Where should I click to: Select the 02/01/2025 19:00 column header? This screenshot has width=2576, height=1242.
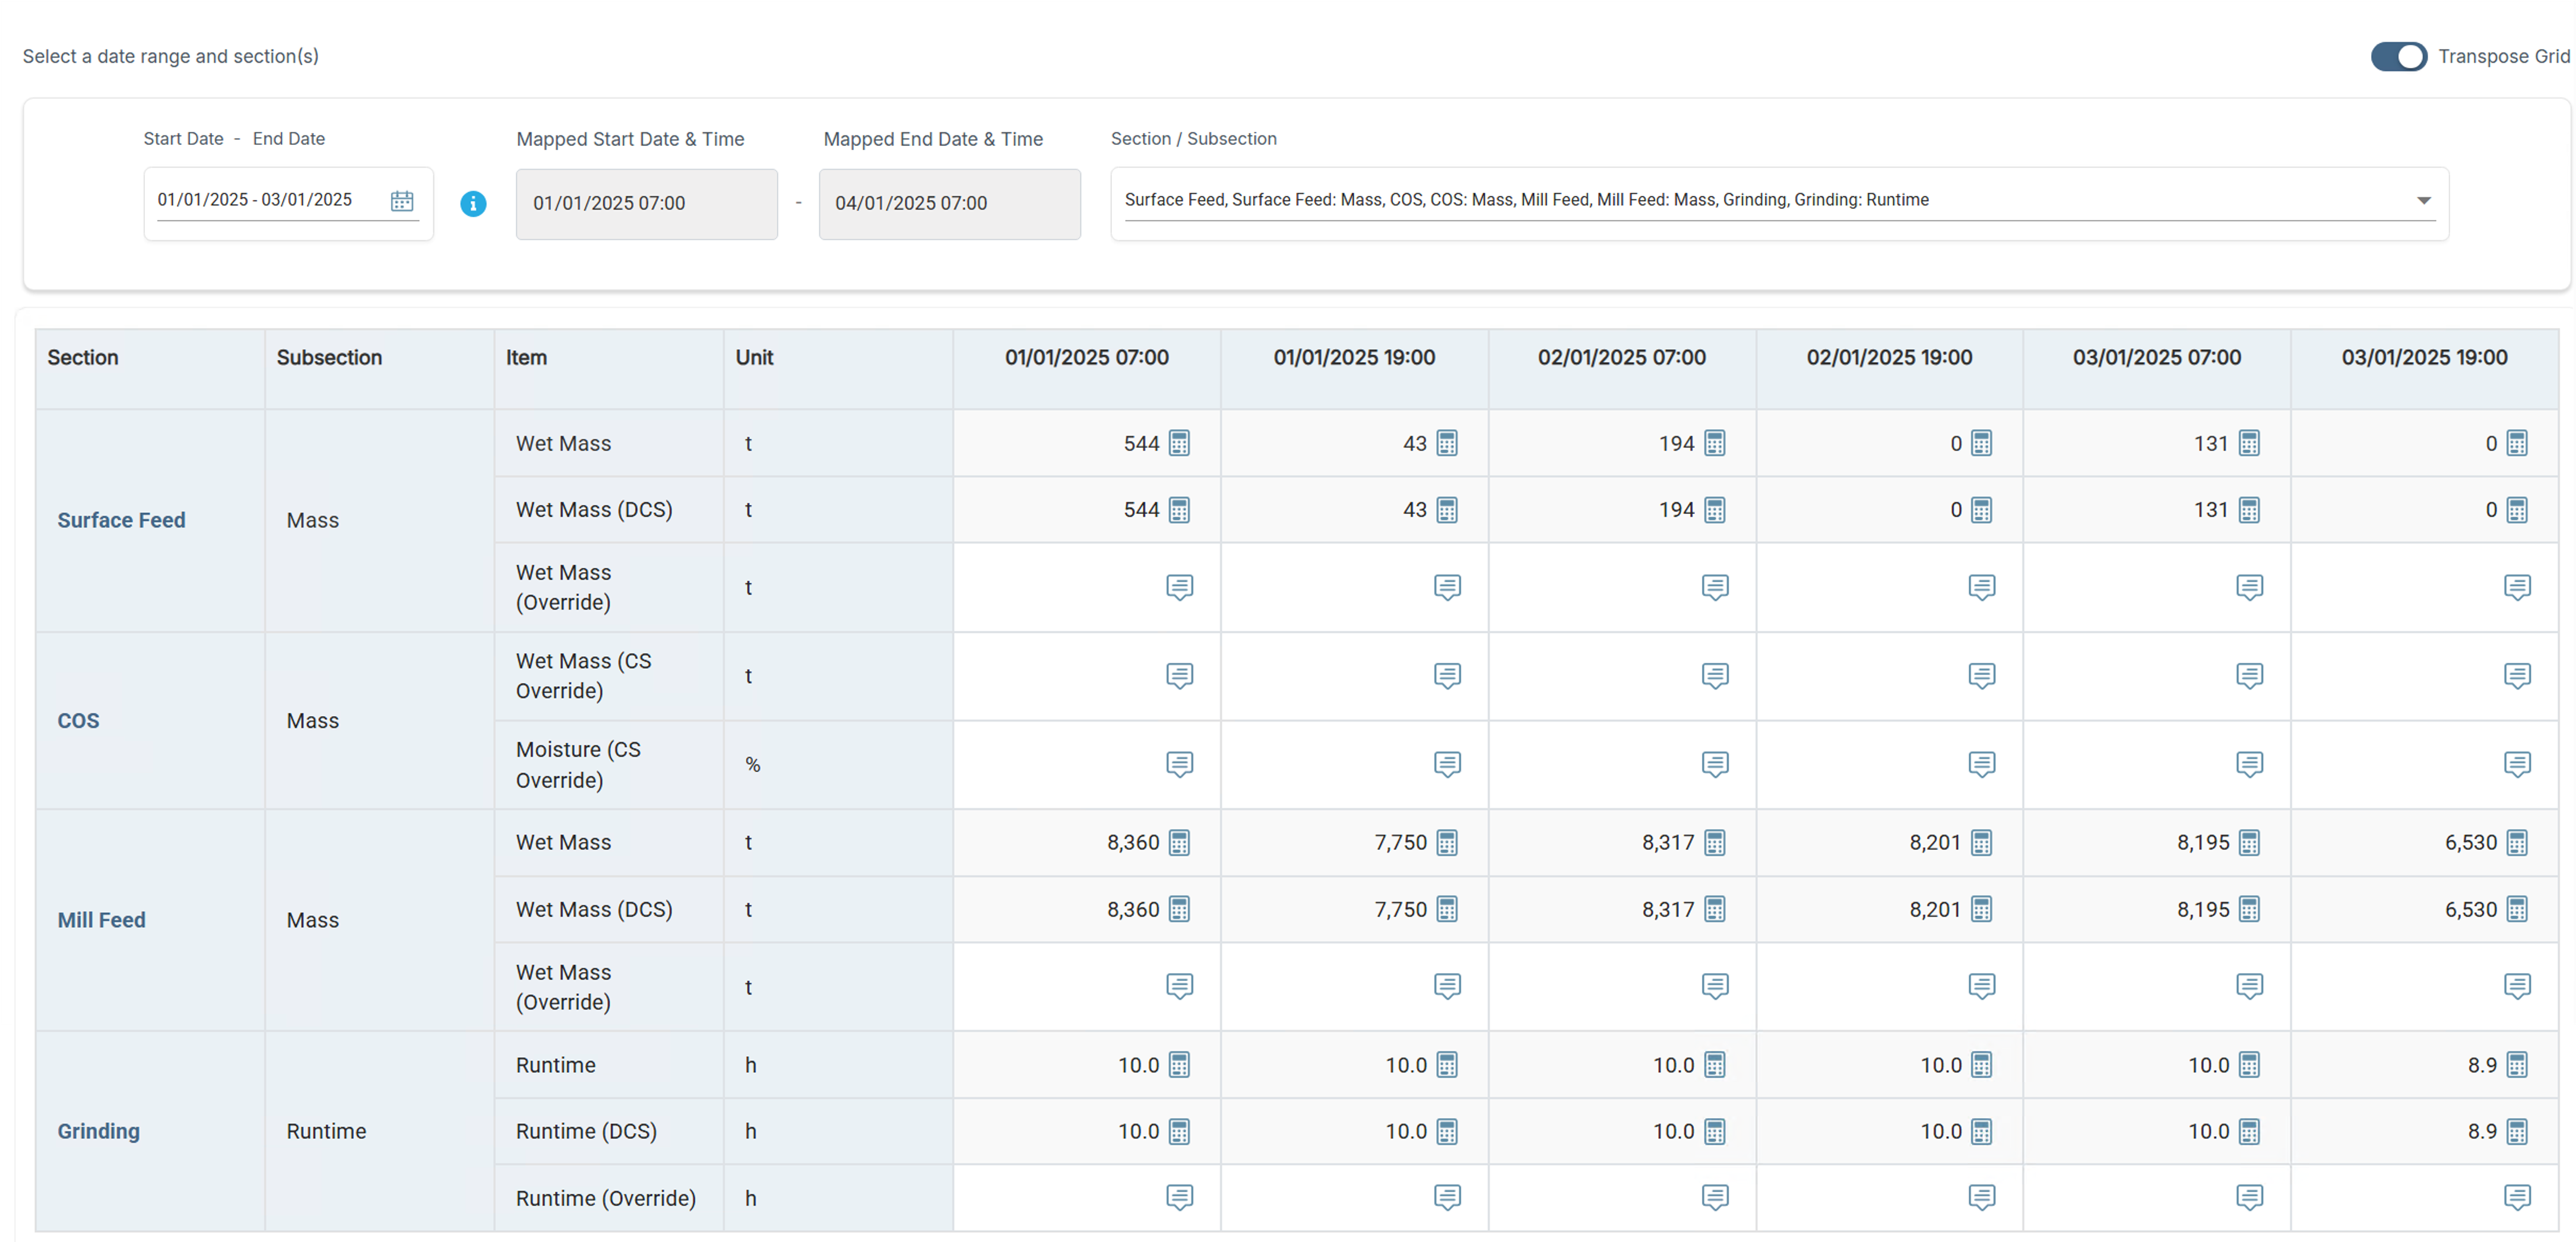(1888, 357)
